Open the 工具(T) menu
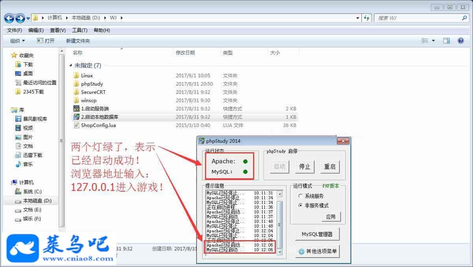Screen dimensions: 473x267 pyautogui.click(x=80, y=30)
